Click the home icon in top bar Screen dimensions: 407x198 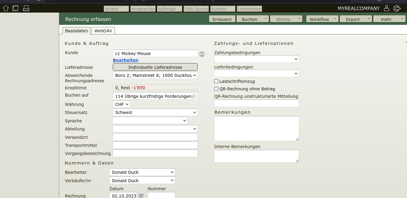click(x=6, y=8)
